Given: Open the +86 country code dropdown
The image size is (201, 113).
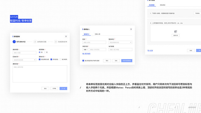Looking at the screenshot, I should (x=86, y=49).
